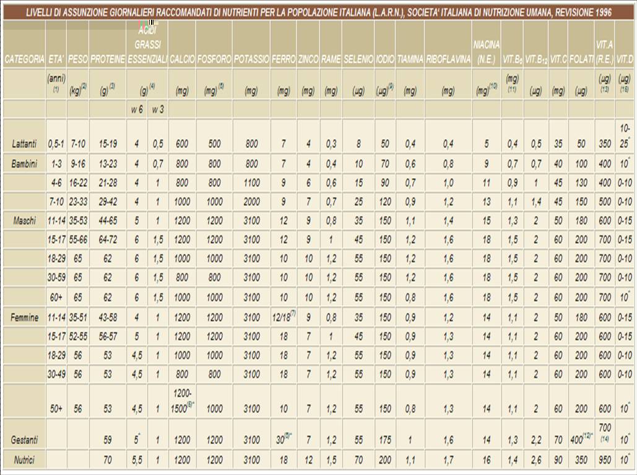Screen dimensions: 637x475
Task: Select the (anni) unit cell under ETA'
Action: [56, 83]
